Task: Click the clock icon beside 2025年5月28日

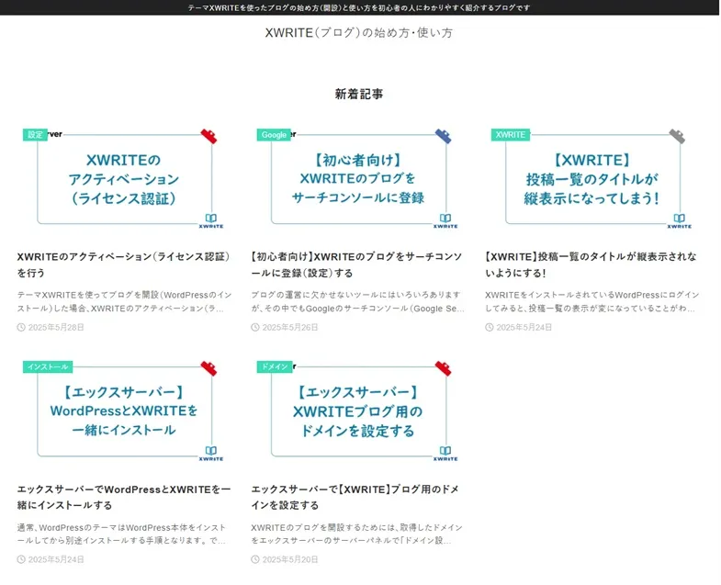Action: coord(21,328)
